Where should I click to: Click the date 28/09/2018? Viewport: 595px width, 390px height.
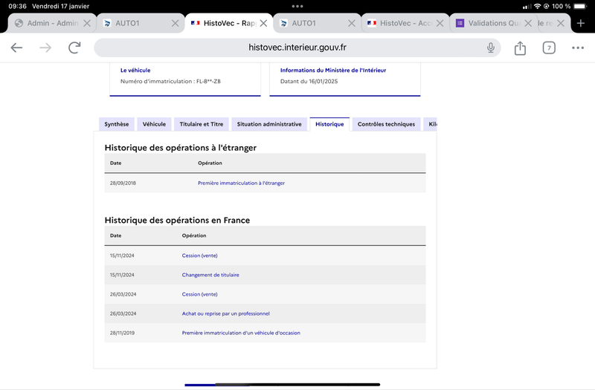(123, 183)
